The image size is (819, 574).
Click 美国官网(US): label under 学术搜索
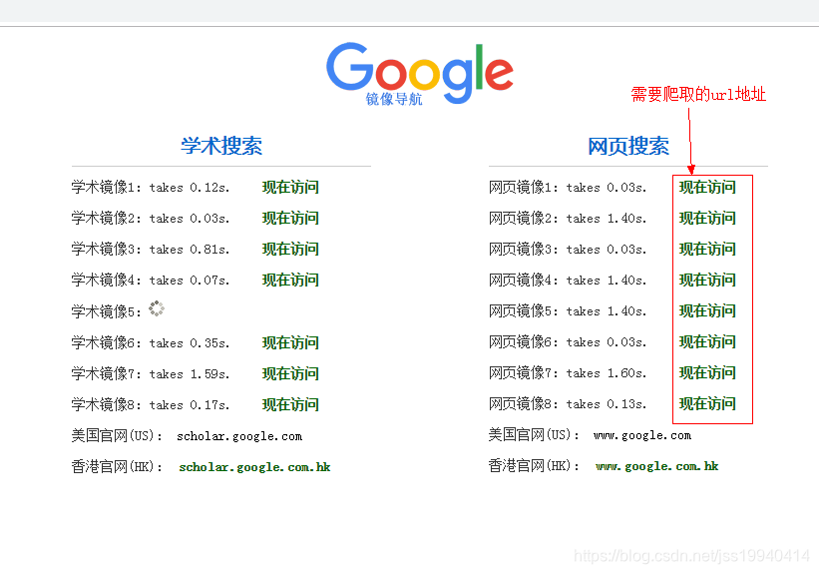point(117,435)
